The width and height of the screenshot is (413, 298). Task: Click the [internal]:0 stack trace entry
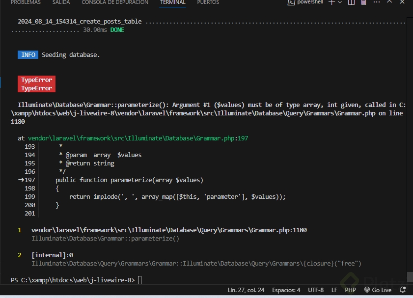[x=52, y=255]
